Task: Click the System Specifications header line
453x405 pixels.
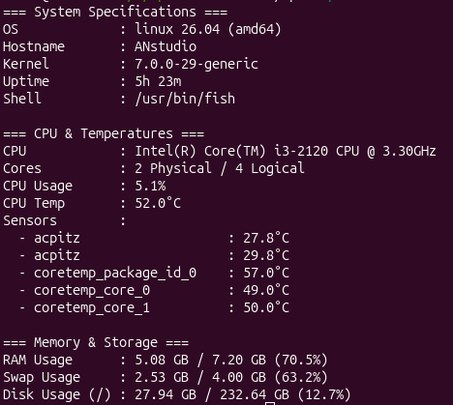Action: [x=115, y=13]
